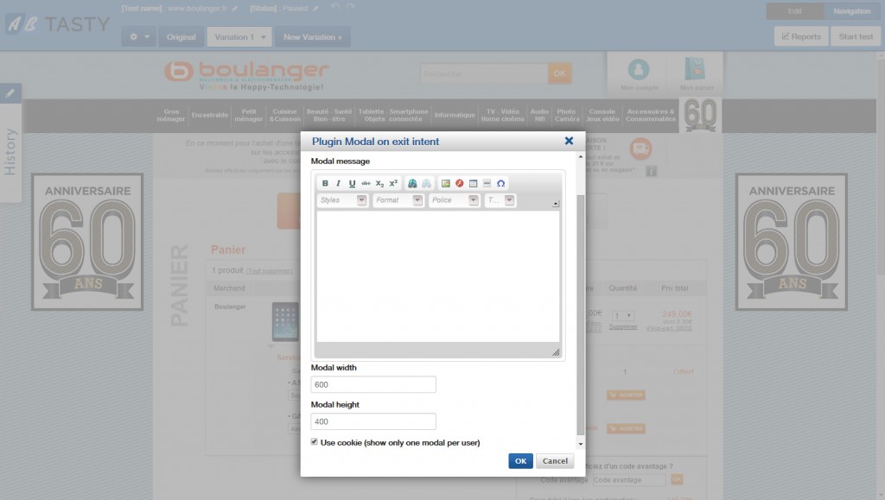
Task: Open Gros ménager menu
Action: pyautogui.click(x=171, y=115)
